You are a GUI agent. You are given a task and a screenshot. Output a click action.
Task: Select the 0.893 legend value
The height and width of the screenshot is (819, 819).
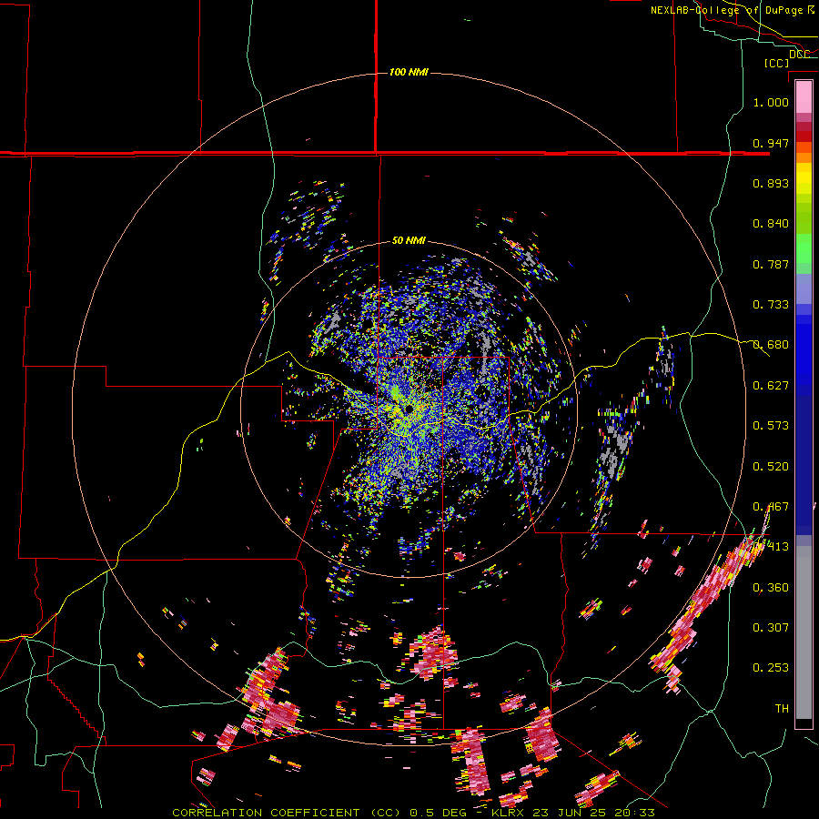coord(771,183)
